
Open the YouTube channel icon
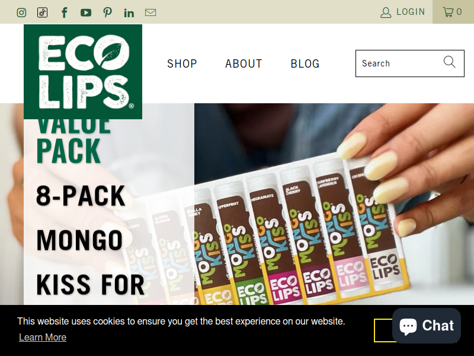tap(86, 12)
